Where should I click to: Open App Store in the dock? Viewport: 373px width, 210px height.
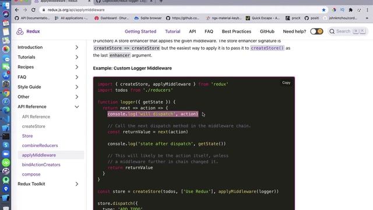[6, 75]
